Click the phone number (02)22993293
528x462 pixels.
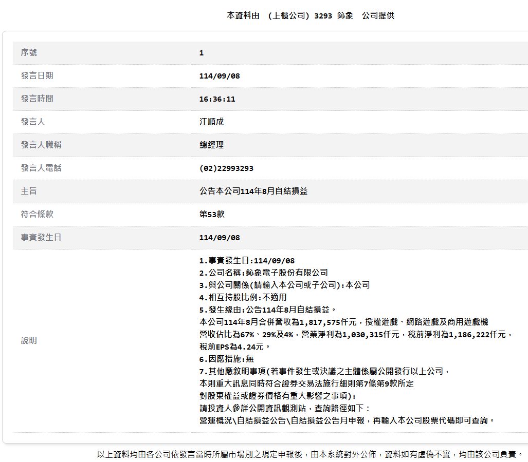226,168
